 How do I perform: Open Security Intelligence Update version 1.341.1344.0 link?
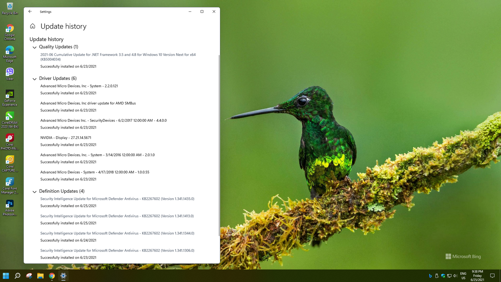pos(117,233)
